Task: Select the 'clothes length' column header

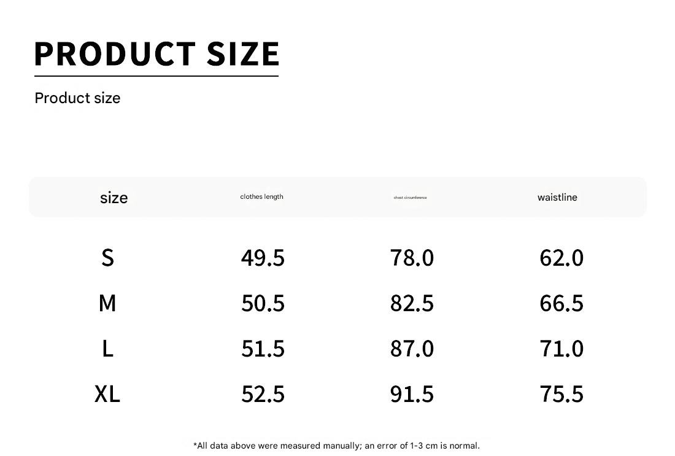Action: click(x=261, y=197)
